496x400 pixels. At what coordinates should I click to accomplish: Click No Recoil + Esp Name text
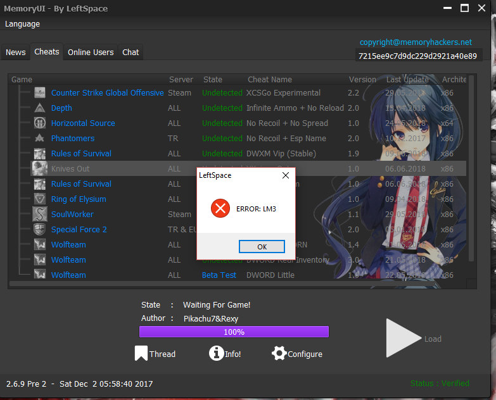[286, 139]
